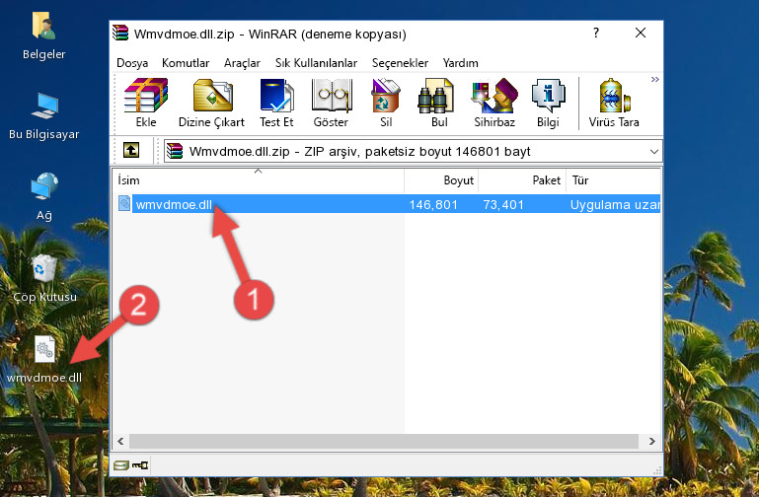Screen dimensions: 759x497
Task: Click the 146,801 size value
Action: [433, 204]
